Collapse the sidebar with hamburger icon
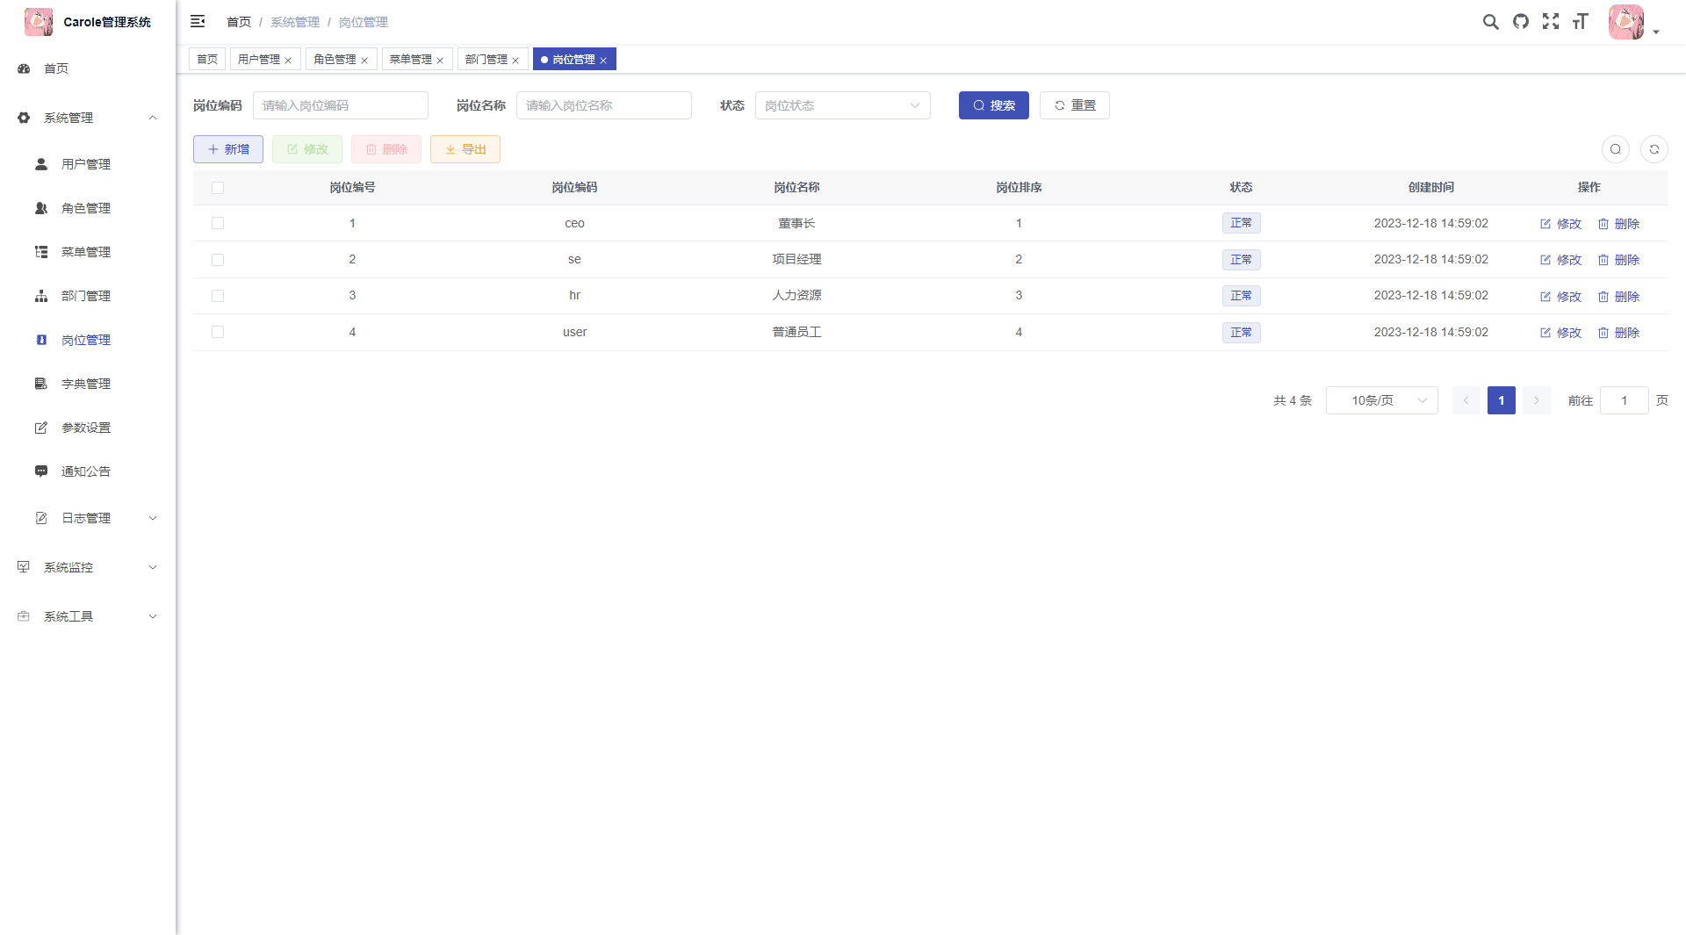The image size is (1686, 935). pos(198,21)
